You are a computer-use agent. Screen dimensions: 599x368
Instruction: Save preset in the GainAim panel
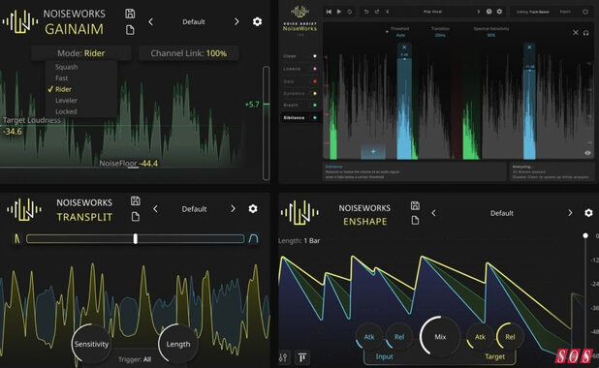point(130,14)
